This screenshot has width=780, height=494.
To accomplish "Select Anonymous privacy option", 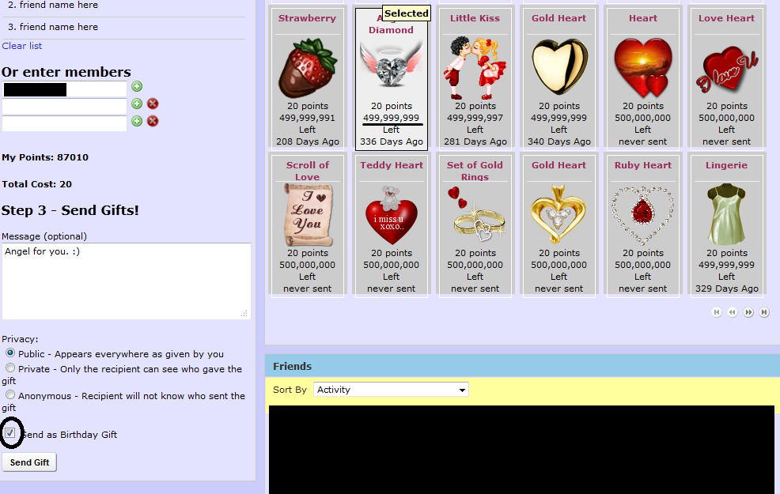I will pyautogui.click(x=10, y=394).
